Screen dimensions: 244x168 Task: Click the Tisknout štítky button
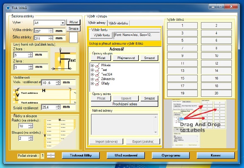pos(81,155)
